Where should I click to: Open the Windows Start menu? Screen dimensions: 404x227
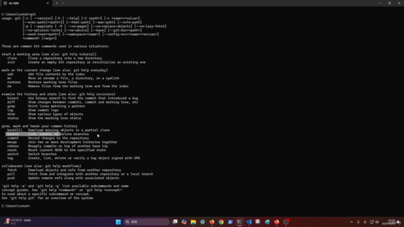[x=118, y=222]
